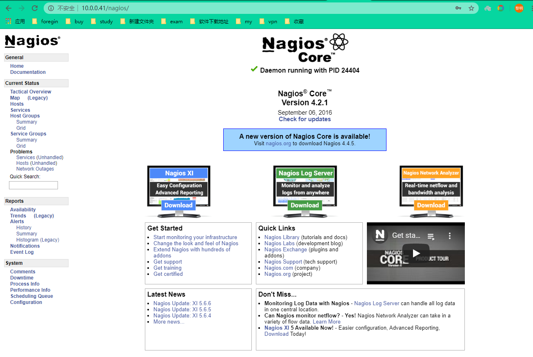Open Host Groups in sidebar
Screen dimensions: 533x357
tap(25, 116)
